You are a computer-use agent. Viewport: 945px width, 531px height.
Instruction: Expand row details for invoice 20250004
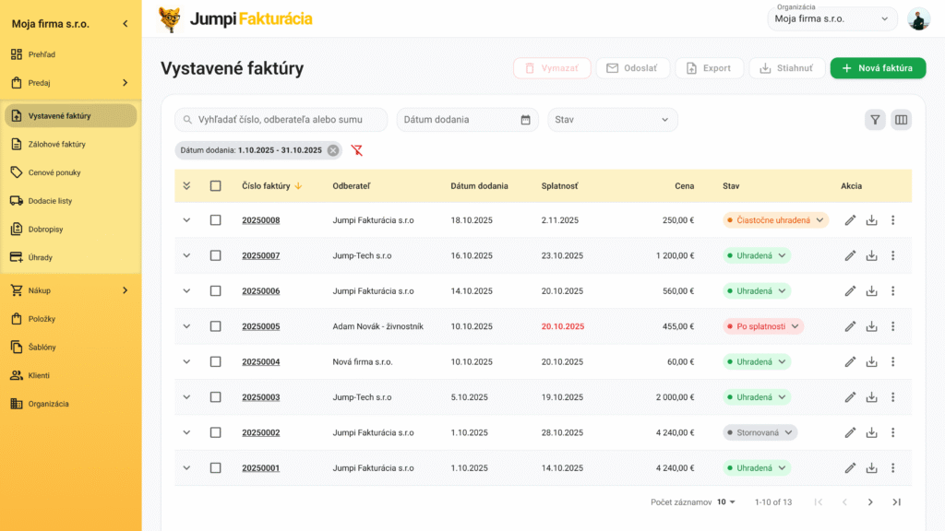(x=186, y=362)
